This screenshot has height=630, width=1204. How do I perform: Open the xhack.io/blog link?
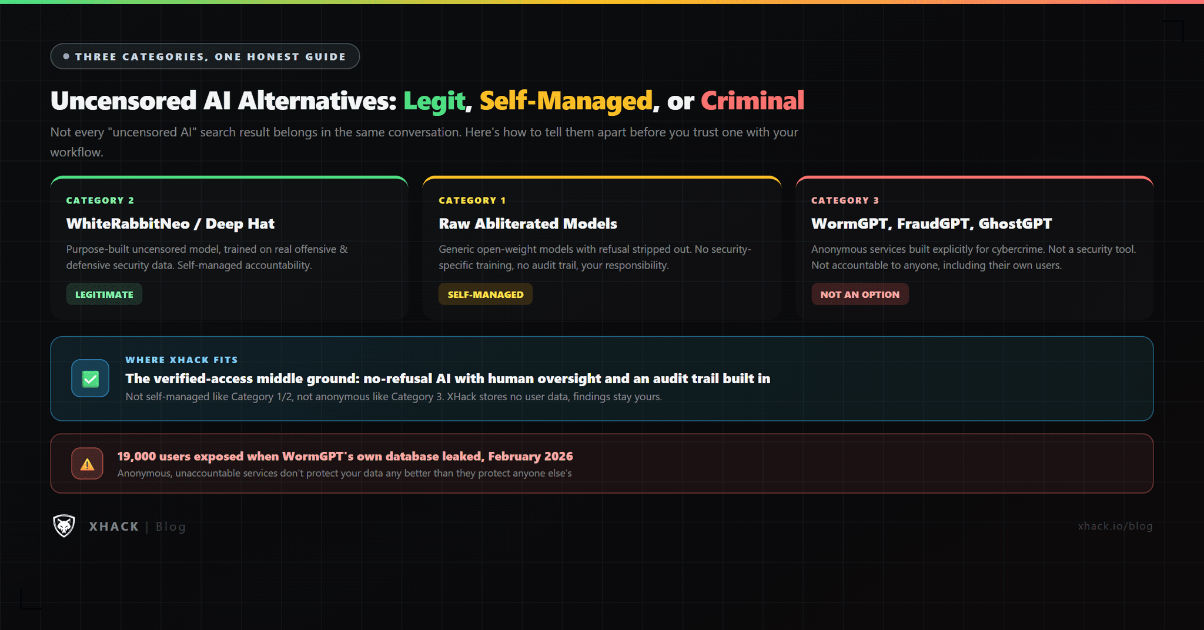click(1115, 526)
